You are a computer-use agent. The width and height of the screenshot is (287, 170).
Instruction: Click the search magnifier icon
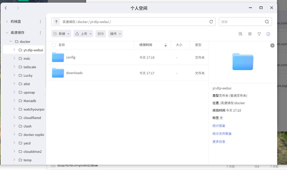[x=267, y=22]
